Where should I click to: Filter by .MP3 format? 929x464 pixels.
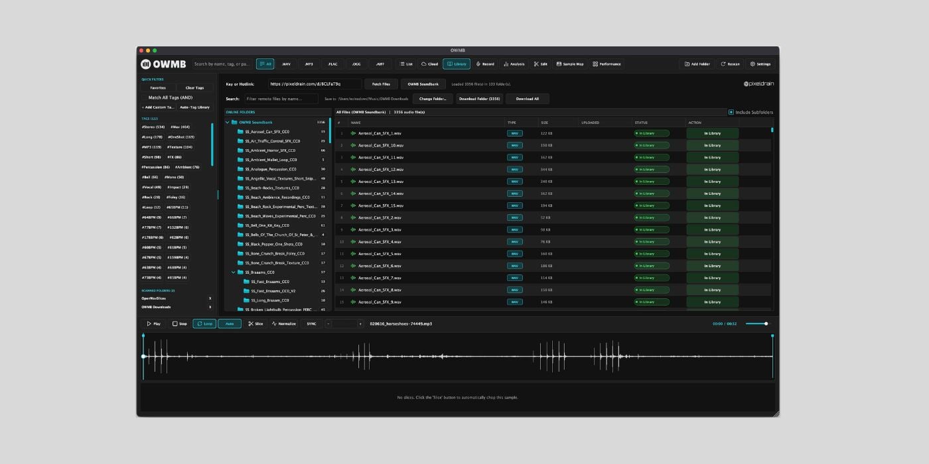(x=309, y=64)
